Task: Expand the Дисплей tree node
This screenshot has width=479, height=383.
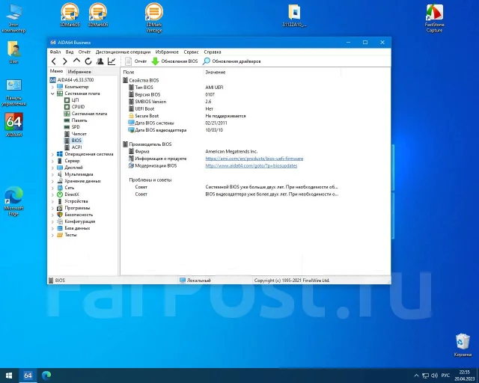Action: (52, 168)
